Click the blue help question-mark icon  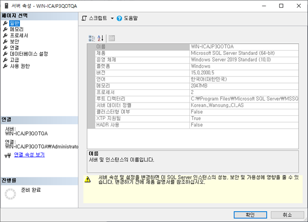[119, 18]
